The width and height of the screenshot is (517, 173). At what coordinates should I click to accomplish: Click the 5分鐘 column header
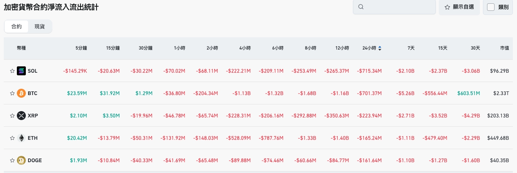click(x=81, y=48)
